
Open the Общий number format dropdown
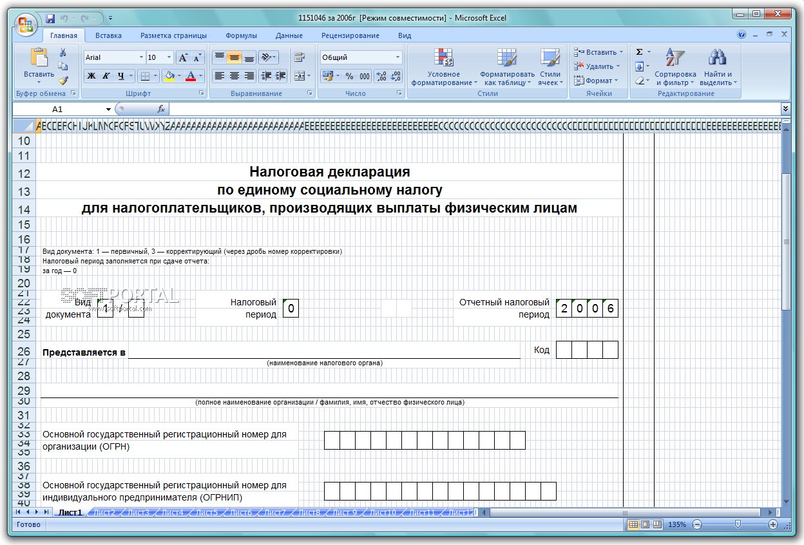click(398, 57)
